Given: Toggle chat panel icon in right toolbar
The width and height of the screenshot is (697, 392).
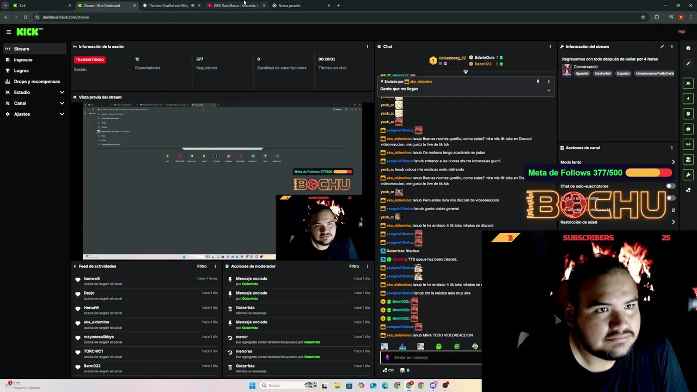Looking at the screenshot, I should 688,129.
